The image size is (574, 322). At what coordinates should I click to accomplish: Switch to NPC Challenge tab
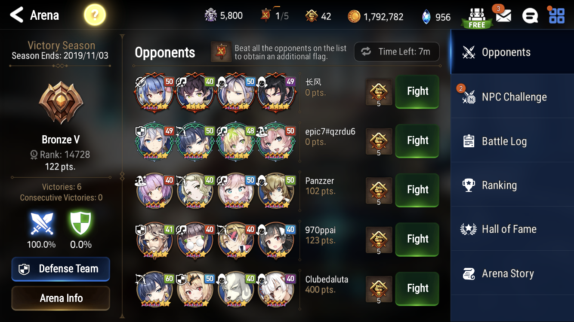512,96
